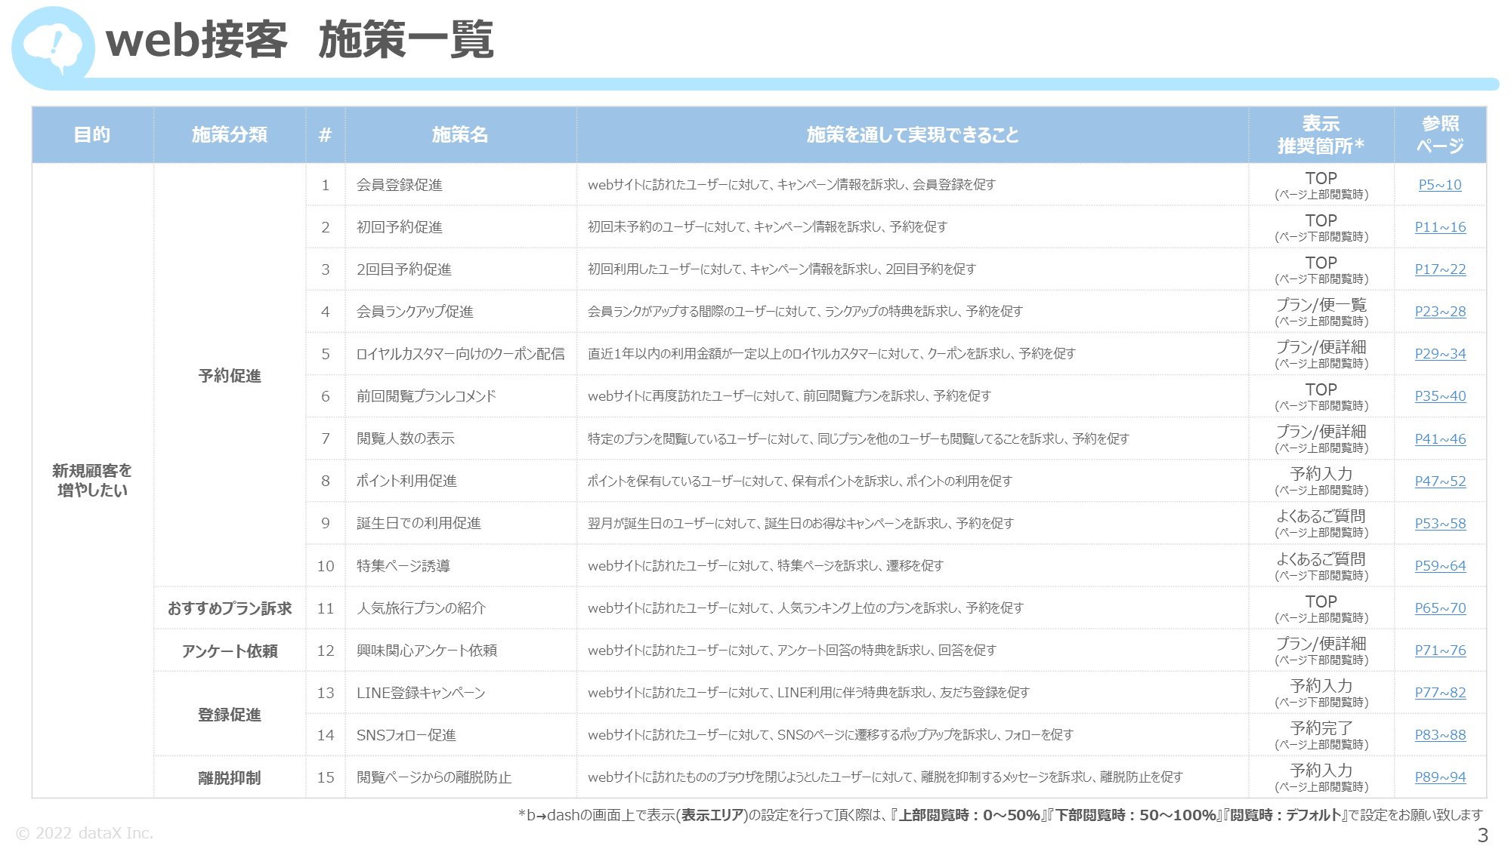Select ロイヤルカスタマー向けのクーポン配信 cell
This screenshot has height=849, width=1511.
(460, 354)
